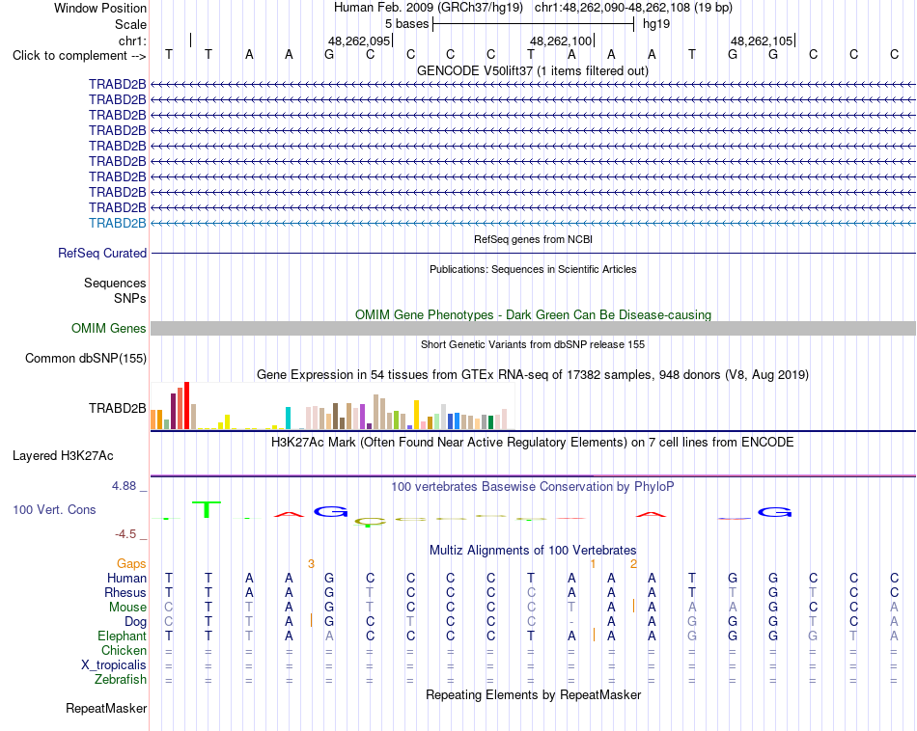Select the Chicken alignment row label
Viewport: 917px width, 731px height.
[124, 651]
